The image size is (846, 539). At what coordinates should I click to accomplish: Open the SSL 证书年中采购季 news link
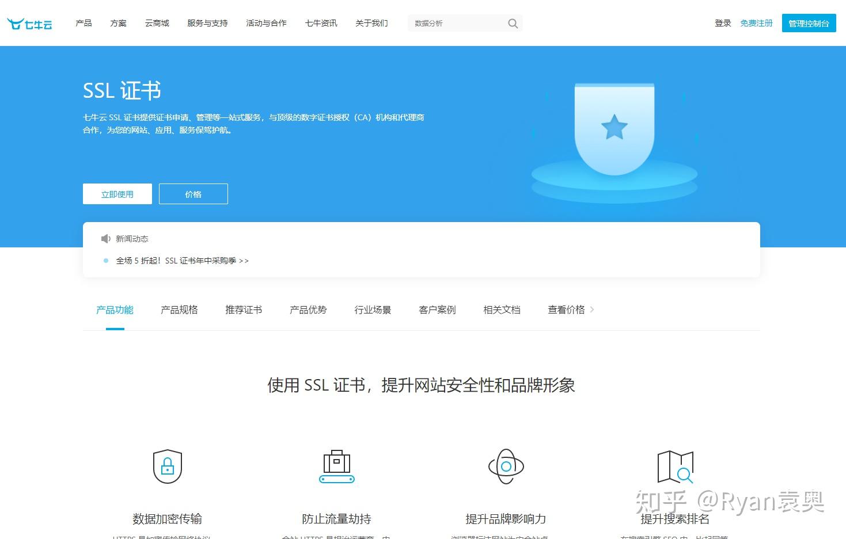[182, 261]
